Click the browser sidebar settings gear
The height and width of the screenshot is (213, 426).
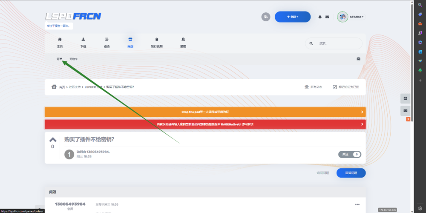click(420, 208)
